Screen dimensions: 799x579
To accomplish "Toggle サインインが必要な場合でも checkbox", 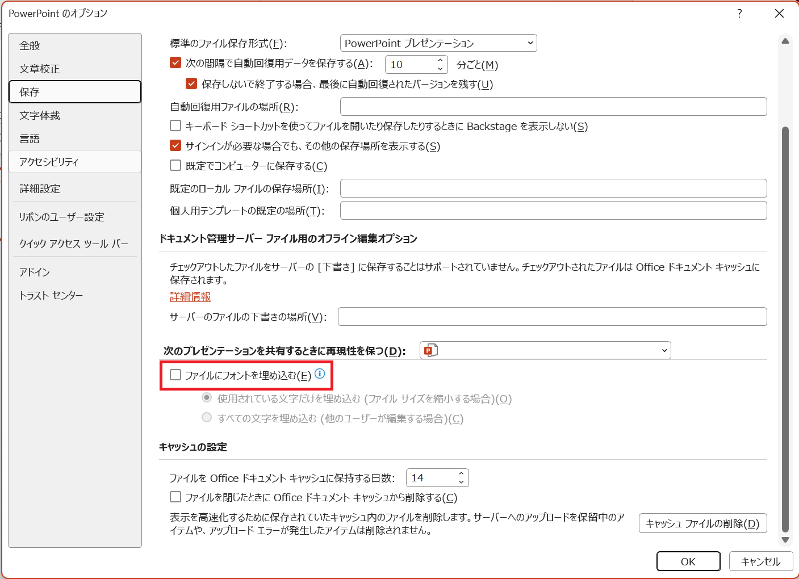I will click(175, 145).
